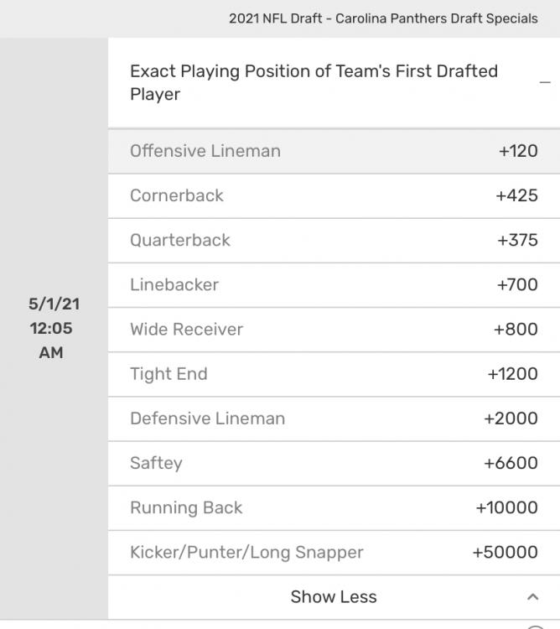Pick the Cornerback option

click(x=334, y=196)
